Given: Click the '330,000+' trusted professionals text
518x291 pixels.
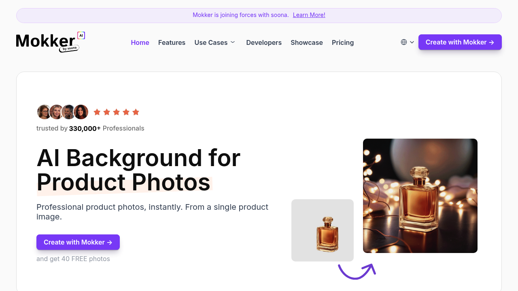Looking at the screenshot, I should click(x=85, y=129).
